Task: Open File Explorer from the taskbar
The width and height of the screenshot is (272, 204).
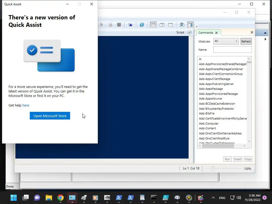Action: coord(49,198)
